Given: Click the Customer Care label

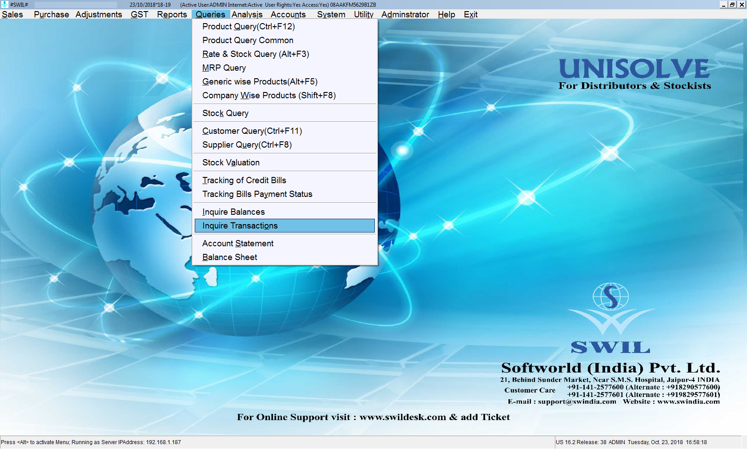Looking at the screenshot, I should coord(530,390).
